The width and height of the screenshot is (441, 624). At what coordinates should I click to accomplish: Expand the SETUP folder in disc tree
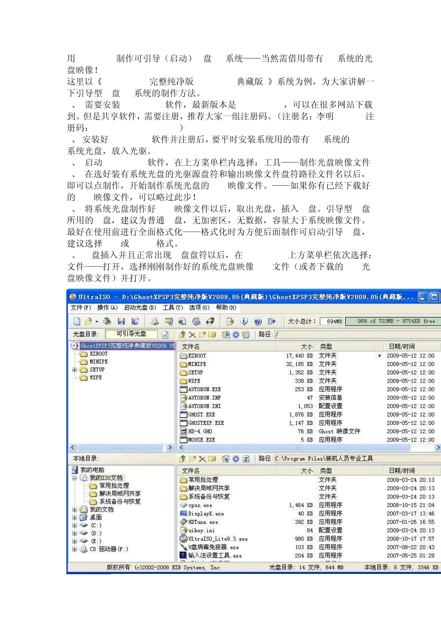tap(74, 370)
